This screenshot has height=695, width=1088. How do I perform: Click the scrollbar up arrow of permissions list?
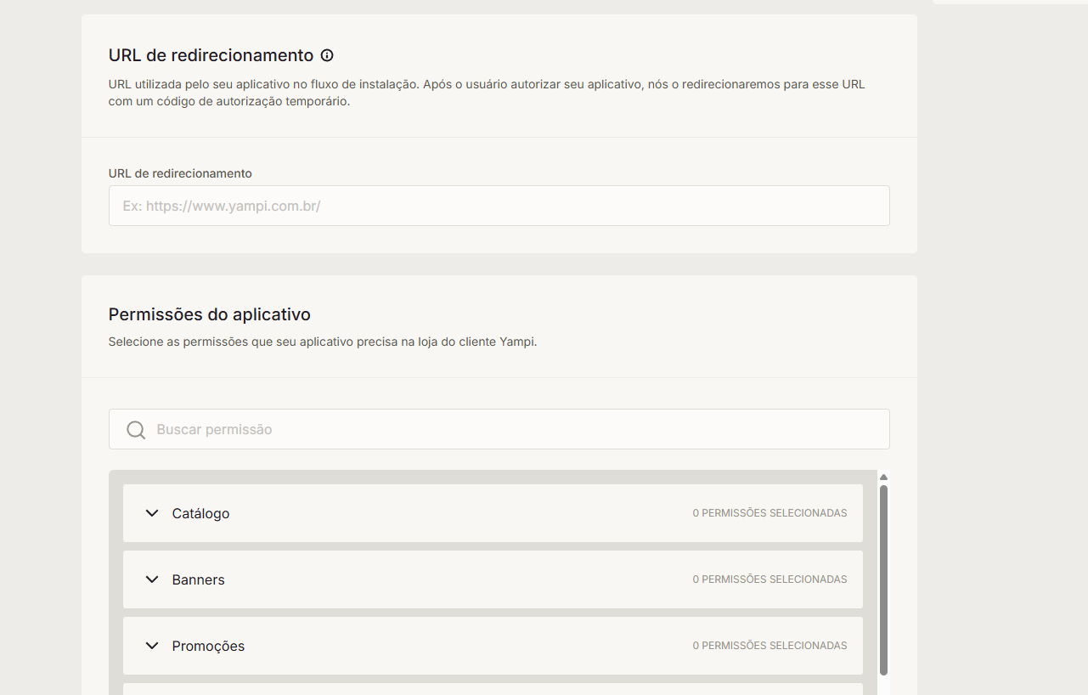[883, 477]
